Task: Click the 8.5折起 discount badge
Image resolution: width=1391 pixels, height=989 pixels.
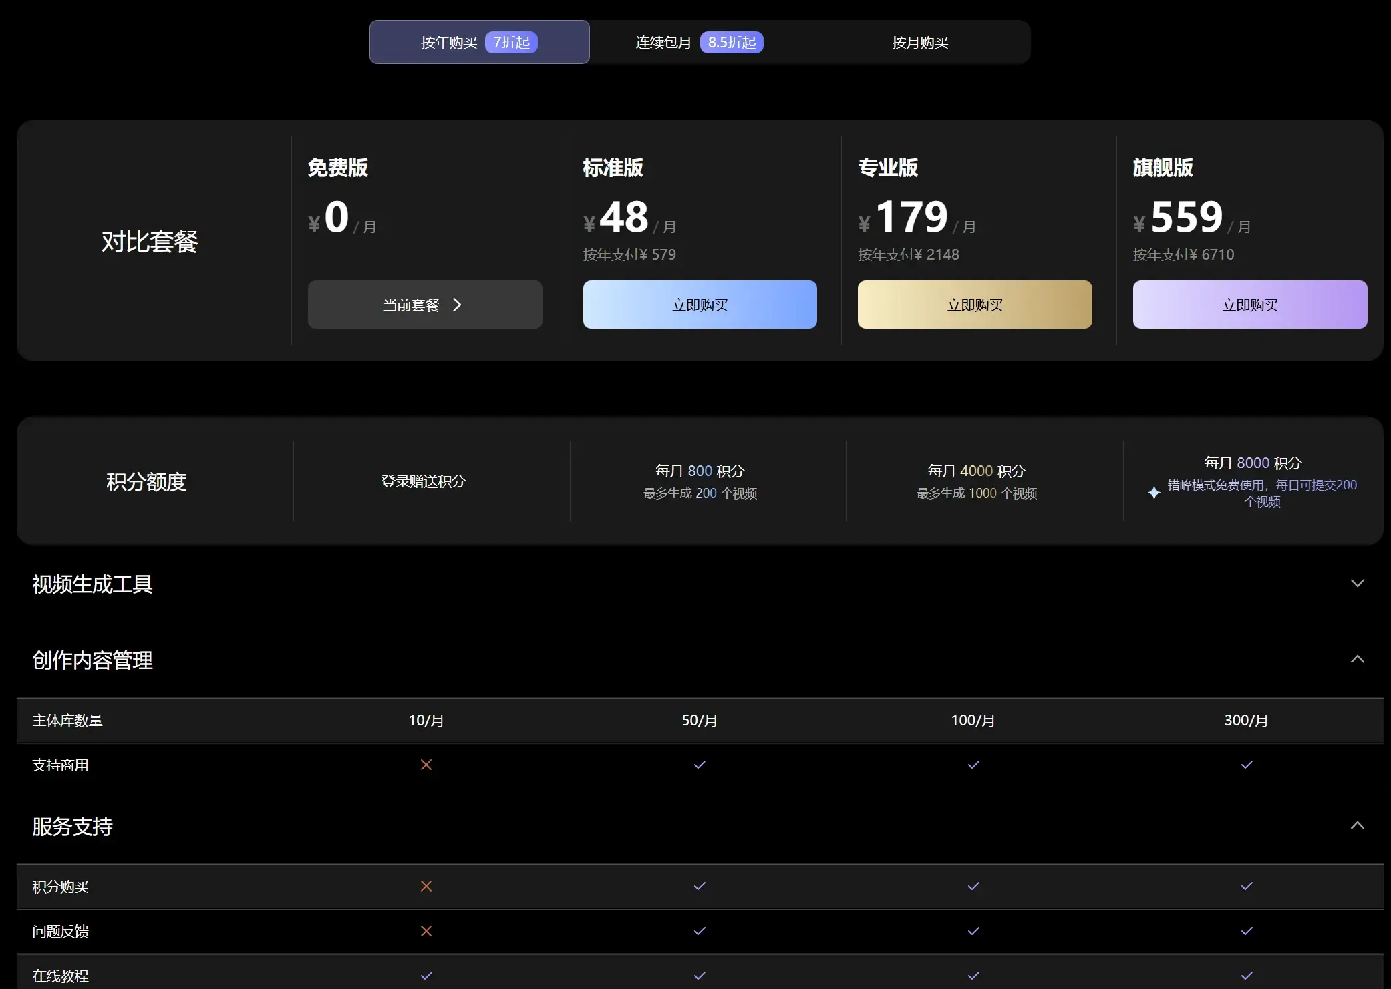Action: pos(732,43)
